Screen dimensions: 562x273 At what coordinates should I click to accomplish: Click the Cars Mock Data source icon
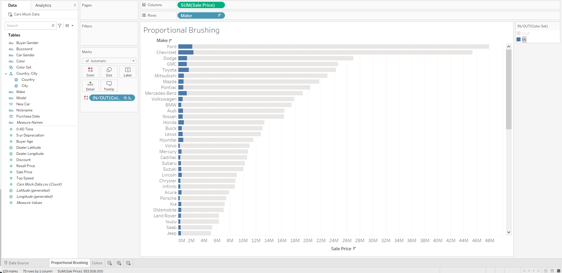click(x=10, y=14)
